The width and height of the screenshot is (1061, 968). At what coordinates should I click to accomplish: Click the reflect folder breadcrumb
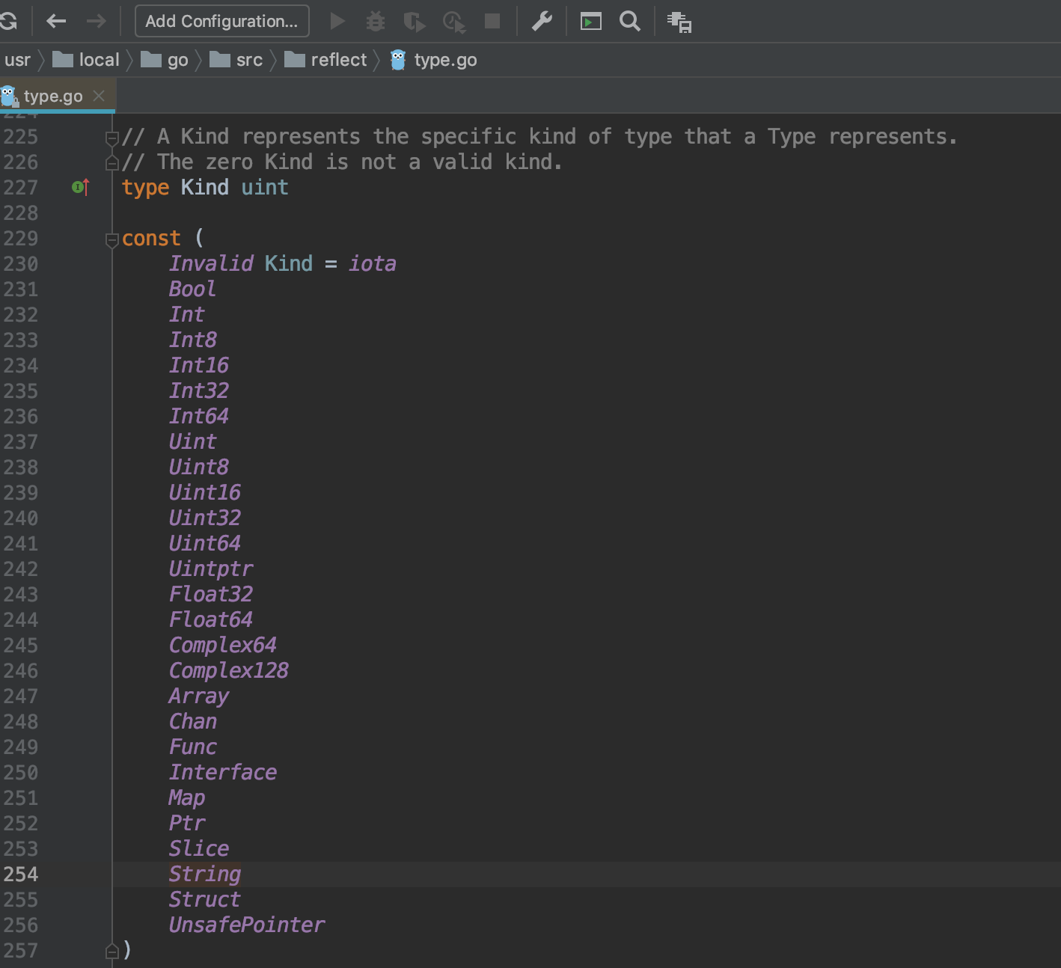pyautogui.click(x=338, y=60)
